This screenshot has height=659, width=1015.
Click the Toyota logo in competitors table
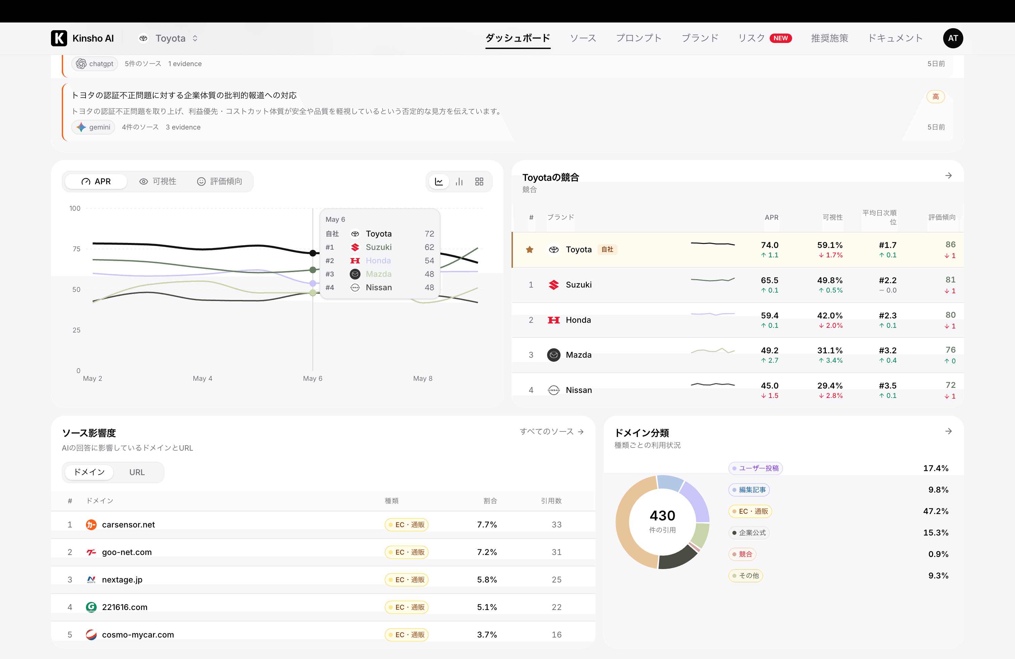tap(553, 250)
